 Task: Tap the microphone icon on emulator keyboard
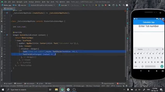tap(163, 49)
